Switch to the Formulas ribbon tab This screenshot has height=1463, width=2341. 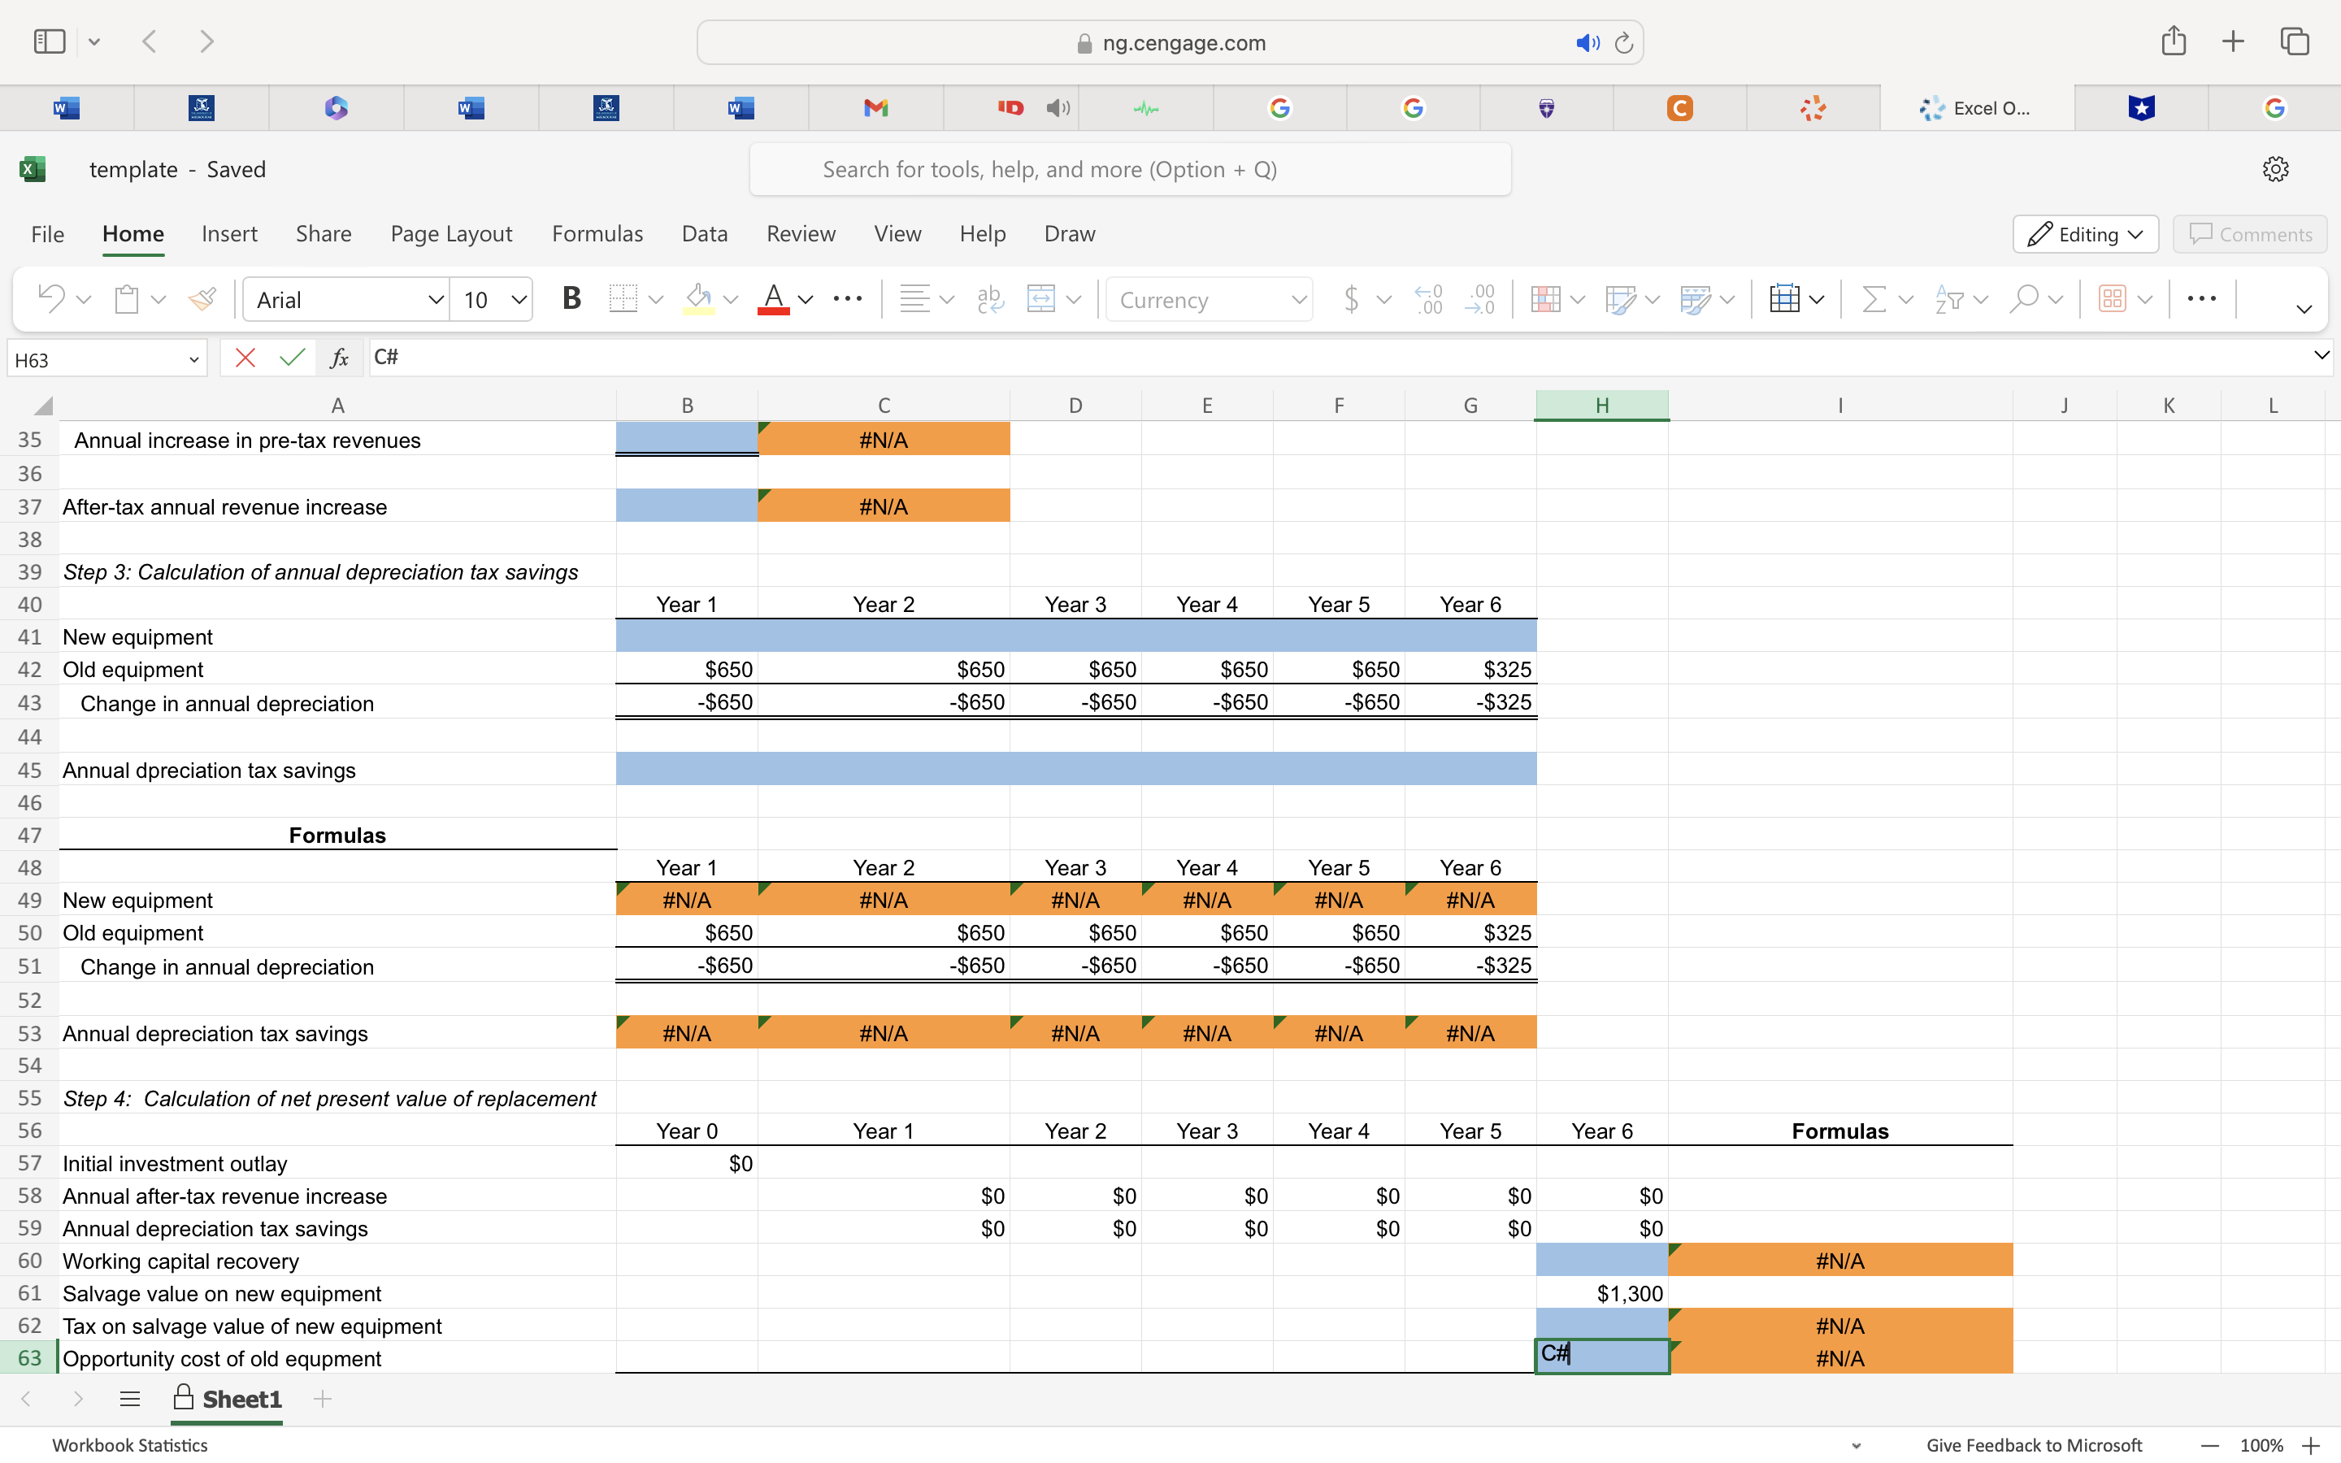(597, 234)
